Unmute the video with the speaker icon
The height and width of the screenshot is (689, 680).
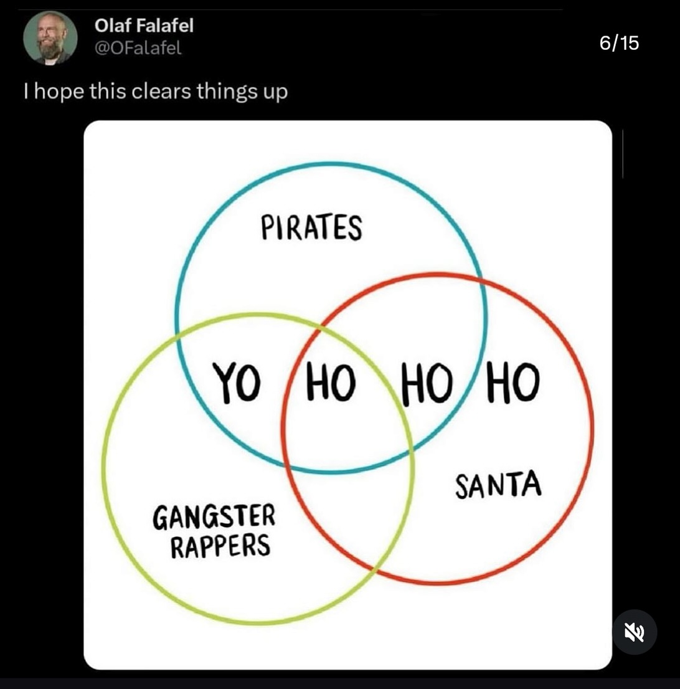634,632
